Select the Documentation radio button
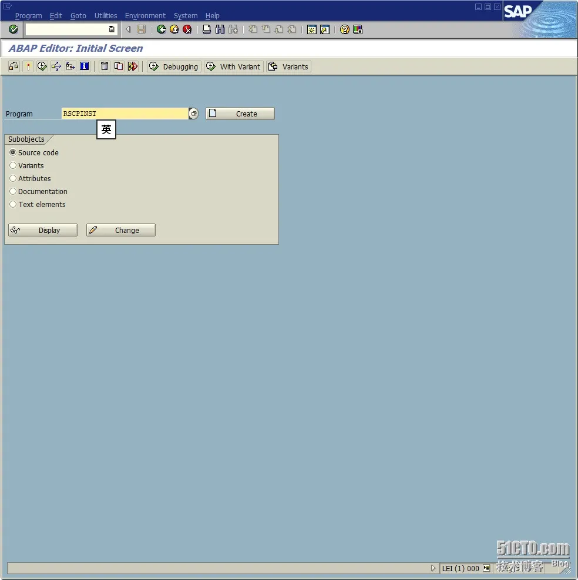The image size is (578, 580). tap(13, 191)
